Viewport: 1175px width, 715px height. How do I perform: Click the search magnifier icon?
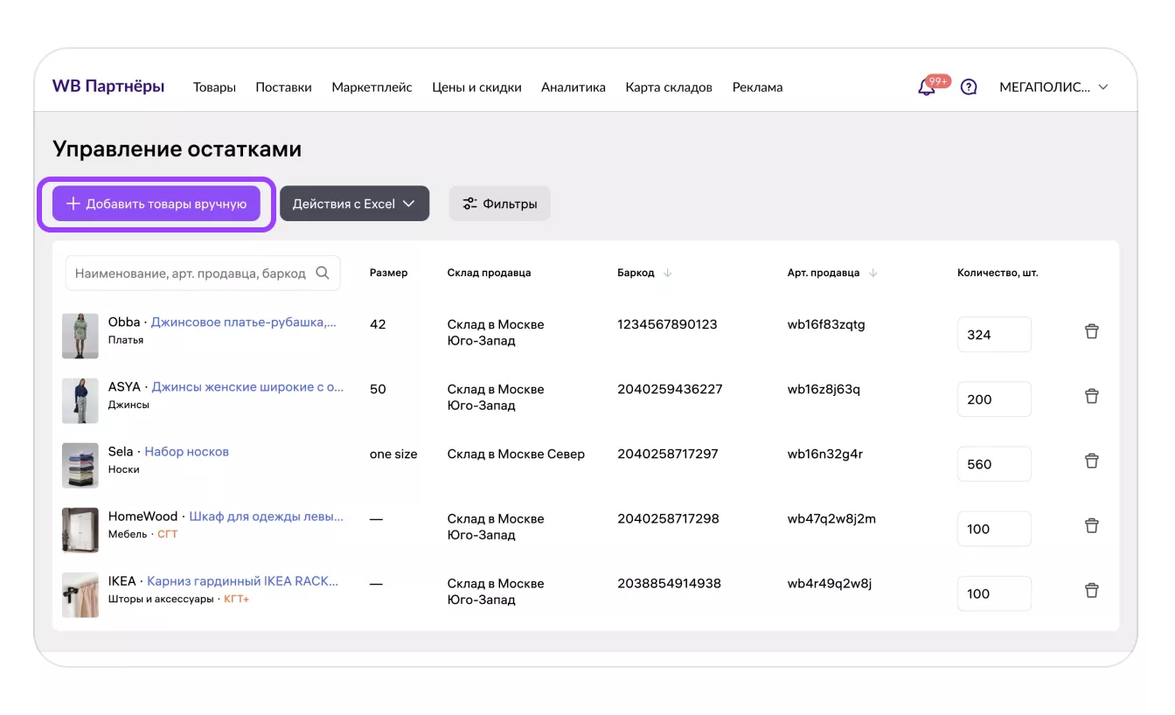[x=323, y=273]
